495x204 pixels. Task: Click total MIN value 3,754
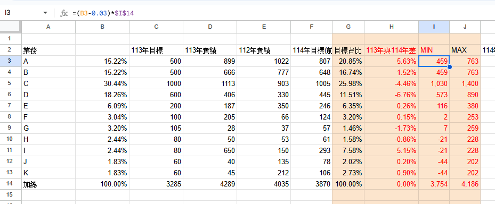point(434,184)
